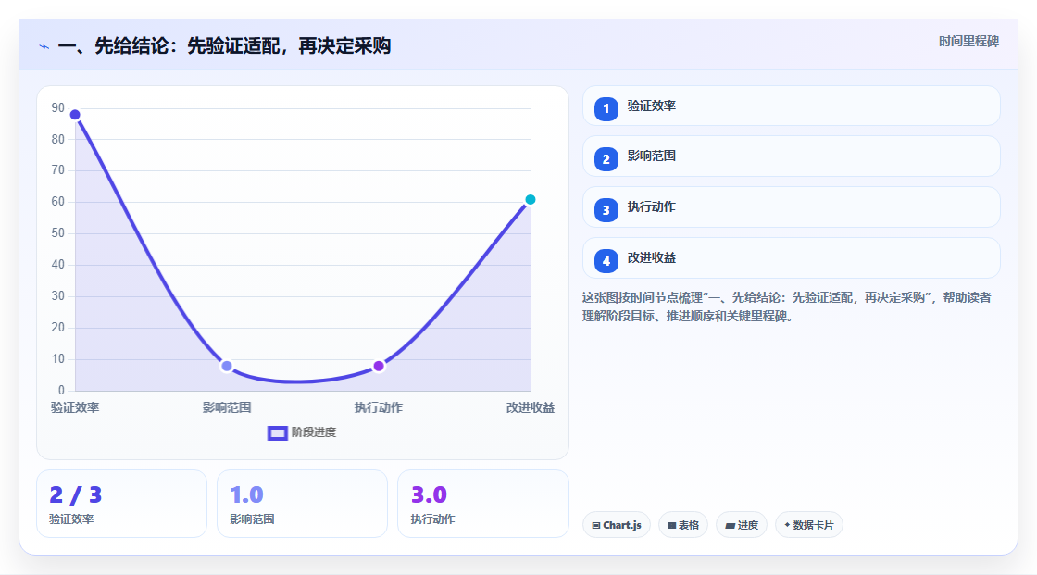Screen dimensions: 1037x575
Task: Toggle the 阶段进度 legend swatch
Action: pyautogui.click(x=277, y=433)
